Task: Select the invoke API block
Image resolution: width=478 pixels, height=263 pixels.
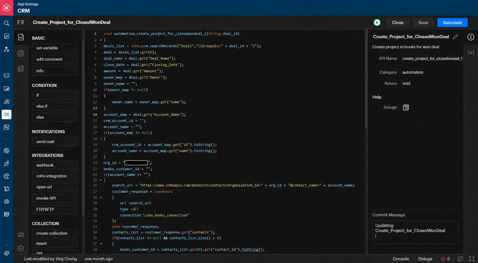Action: tap(55, 198)
